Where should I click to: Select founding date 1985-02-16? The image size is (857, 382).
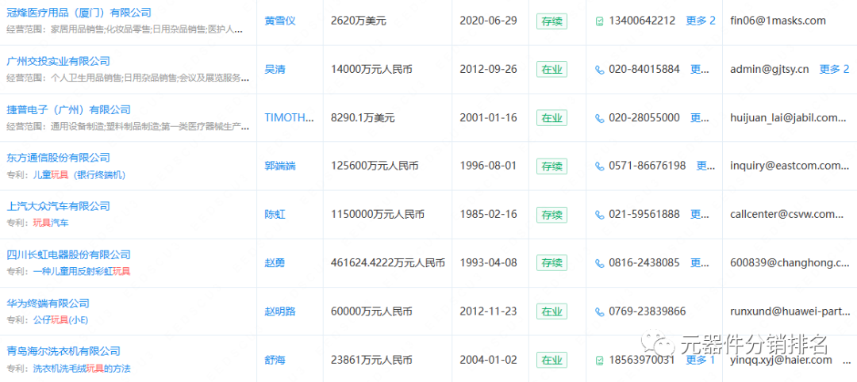click(488, 215)
